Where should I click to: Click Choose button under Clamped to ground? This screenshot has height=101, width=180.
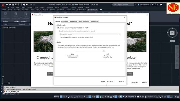(50, 74)
